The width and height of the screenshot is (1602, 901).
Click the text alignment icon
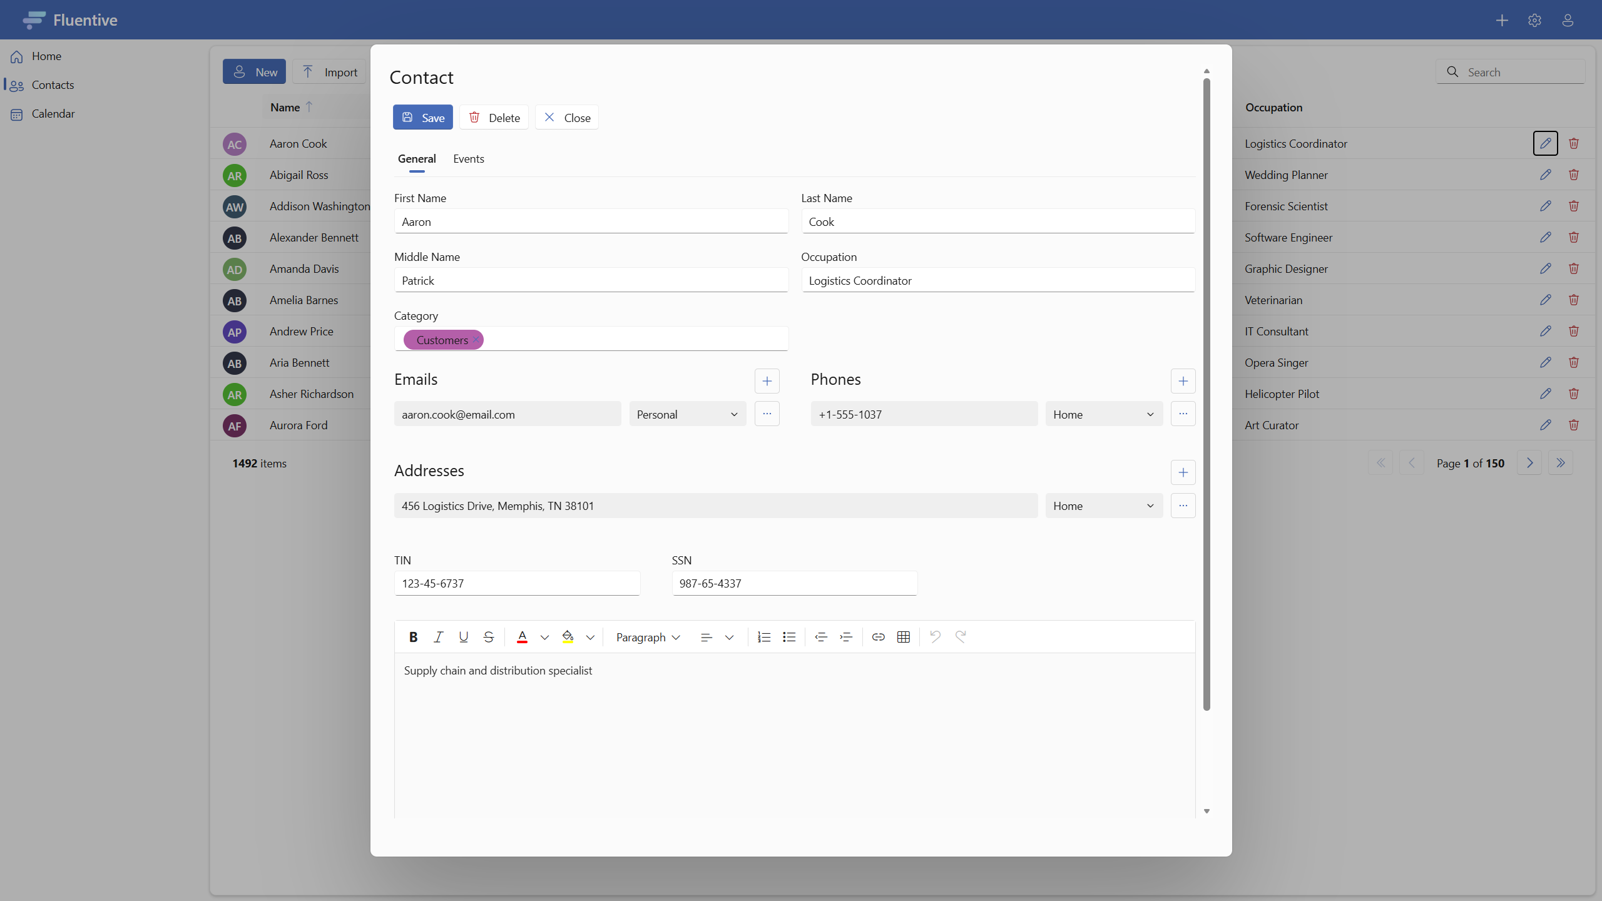click(707, 637)
